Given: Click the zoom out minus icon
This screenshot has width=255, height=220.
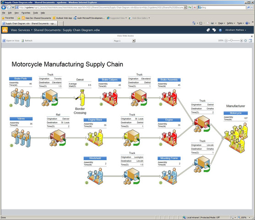Looking at the screenshot, I should pos(226,41).
